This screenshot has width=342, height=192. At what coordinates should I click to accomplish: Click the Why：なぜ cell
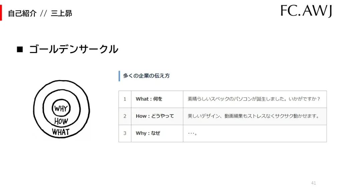157,133
